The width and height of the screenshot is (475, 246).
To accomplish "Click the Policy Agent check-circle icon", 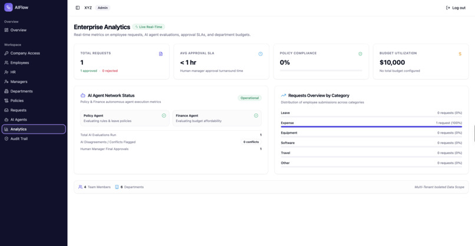I will tap(164, 115).
